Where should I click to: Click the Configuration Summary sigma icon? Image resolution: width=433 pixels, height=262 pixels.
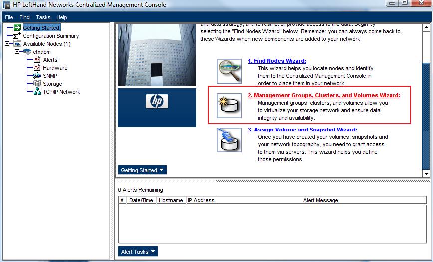click(x=17, y=35)
